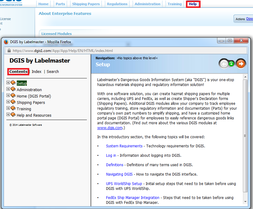Open the Search tab in help
This screenshot has height=209, width=253.
tap(53, 72)
